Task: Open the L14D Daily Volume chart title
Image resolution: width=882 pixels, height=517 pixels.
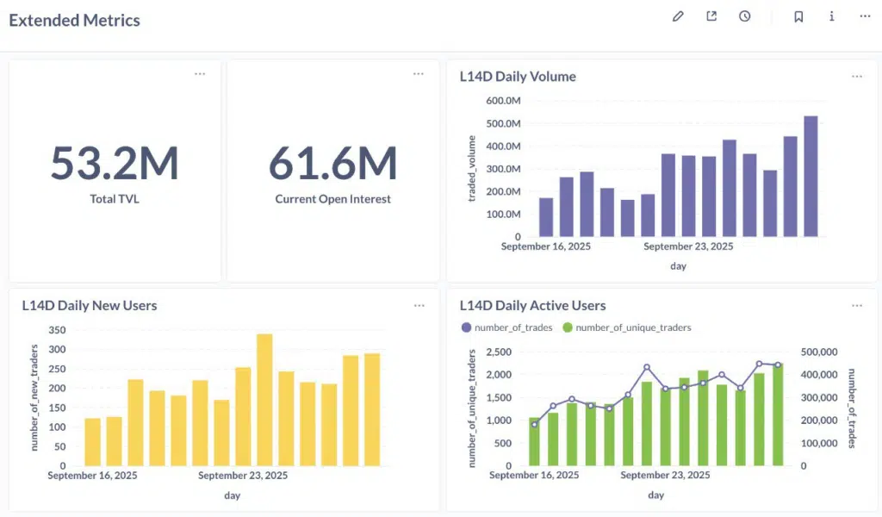Action: coord(518,77)
